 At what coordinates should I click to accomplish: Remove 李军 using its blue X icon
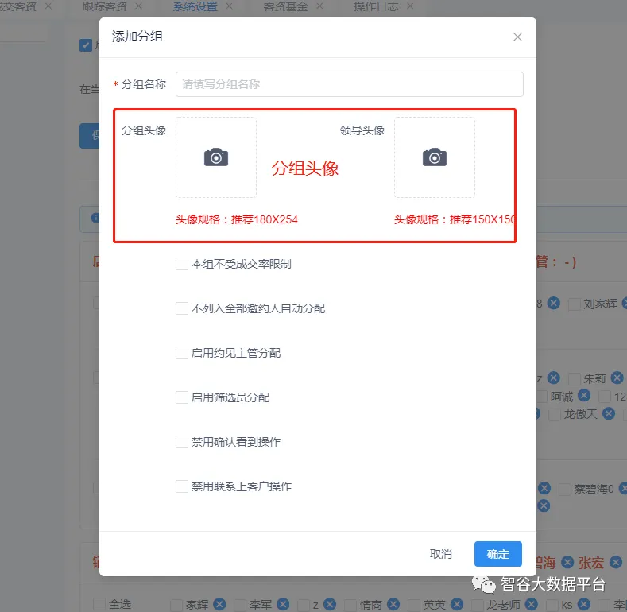(283, 604)
